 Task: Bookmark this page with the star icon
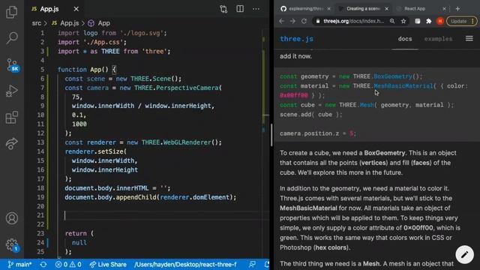(403, 21)
